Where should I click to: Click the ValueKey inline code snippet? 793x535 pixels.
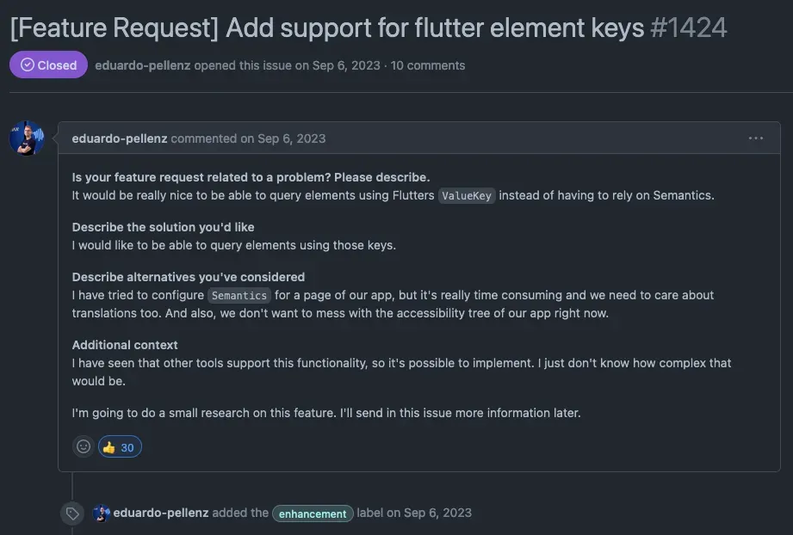467,195
